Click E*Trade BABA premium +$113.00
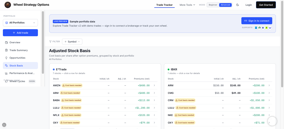 coord(144,100)
